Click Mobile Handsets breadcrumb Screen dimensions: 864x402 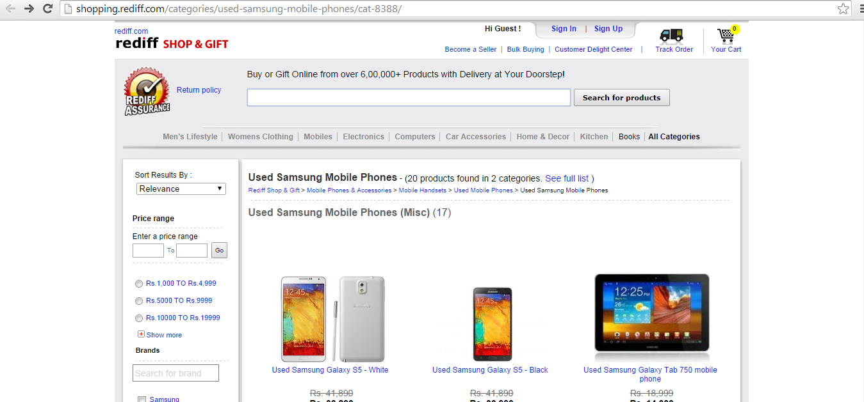[x=422, y=190]
